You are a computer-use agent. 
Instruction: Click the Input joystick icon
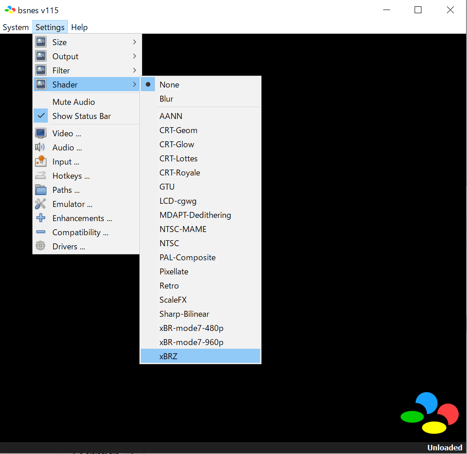(x=41, y=161)
